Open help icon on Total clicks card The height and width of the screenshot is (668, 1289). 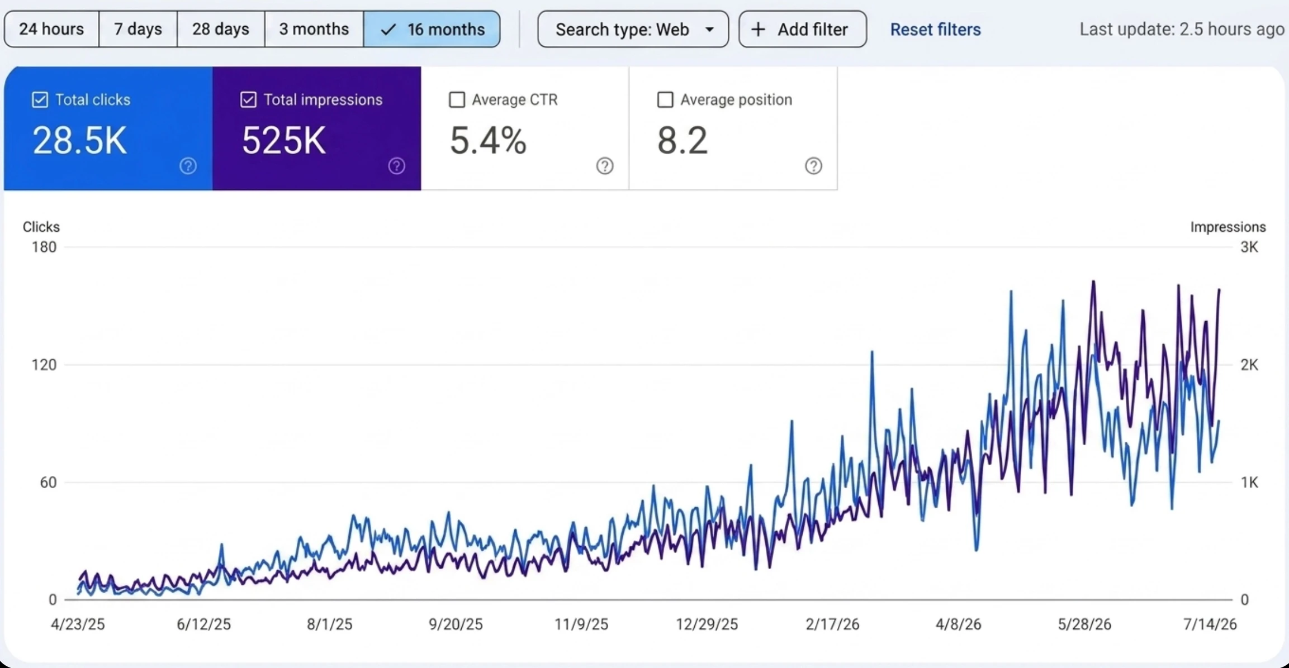coord(188,166)
